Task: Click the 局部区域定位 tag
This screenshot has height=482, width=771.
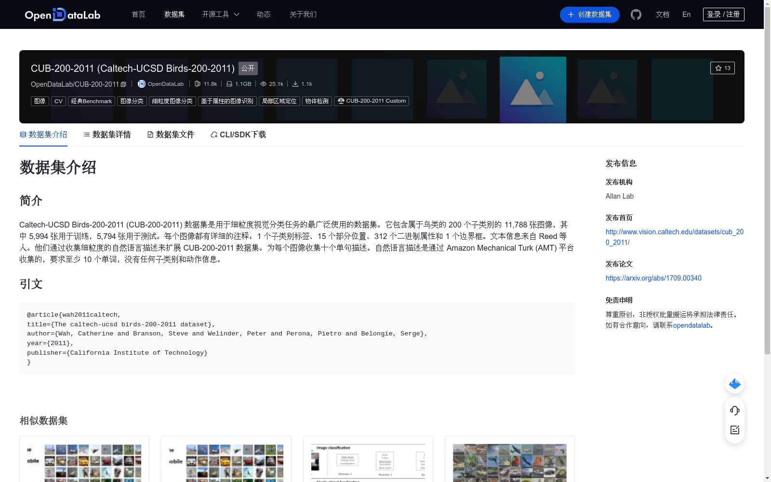Action: click(279, 101)
